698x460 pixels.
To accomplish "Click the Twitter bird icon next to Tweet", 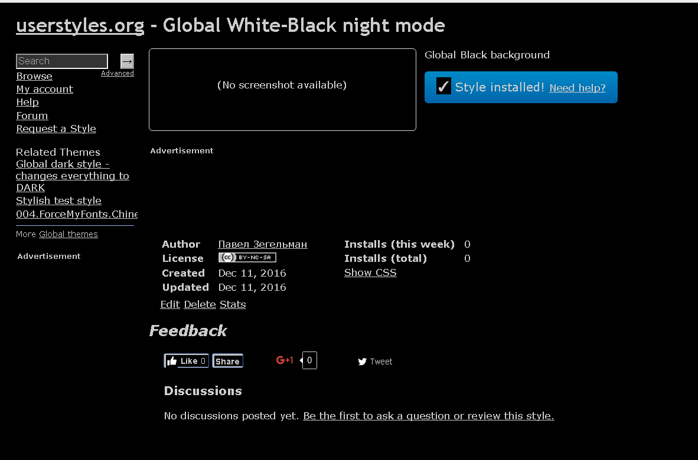I will tap(363, 361).
